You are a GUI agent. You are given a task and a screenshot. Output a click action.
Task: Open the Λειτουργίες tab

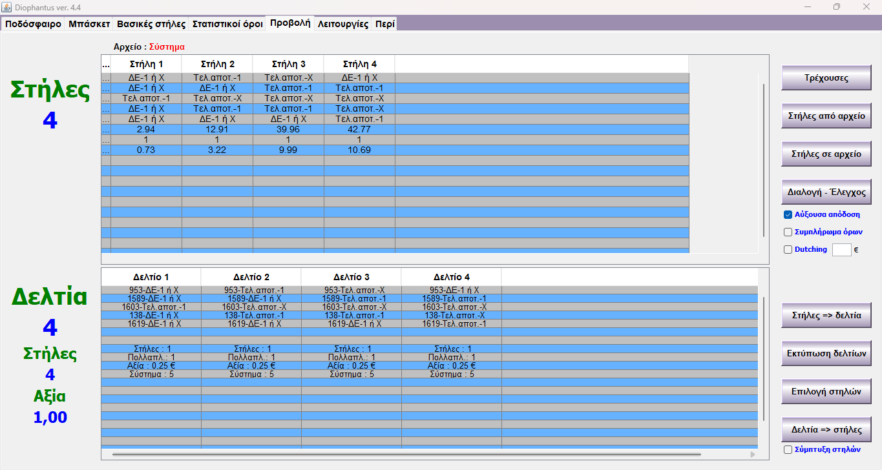click(x=343, y=24)
